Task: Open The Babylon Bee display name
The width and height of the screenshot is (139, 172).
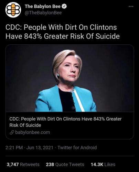Action: click(43, 7)
